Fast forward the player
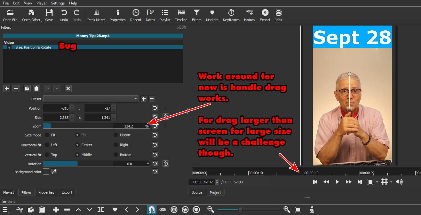The height and width of the screenshot is (215, 421). [x=348, y=182]
